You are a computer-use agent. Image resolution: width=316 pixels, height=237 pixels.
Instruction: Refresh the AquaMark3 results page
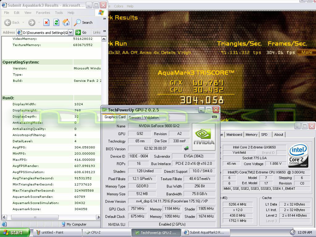56,22
